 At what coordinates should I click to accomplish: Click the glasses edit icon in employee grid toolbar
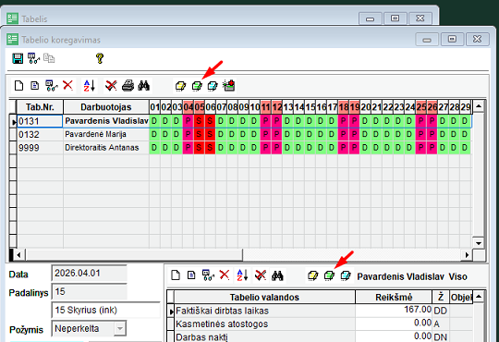[x=51, y=86]
